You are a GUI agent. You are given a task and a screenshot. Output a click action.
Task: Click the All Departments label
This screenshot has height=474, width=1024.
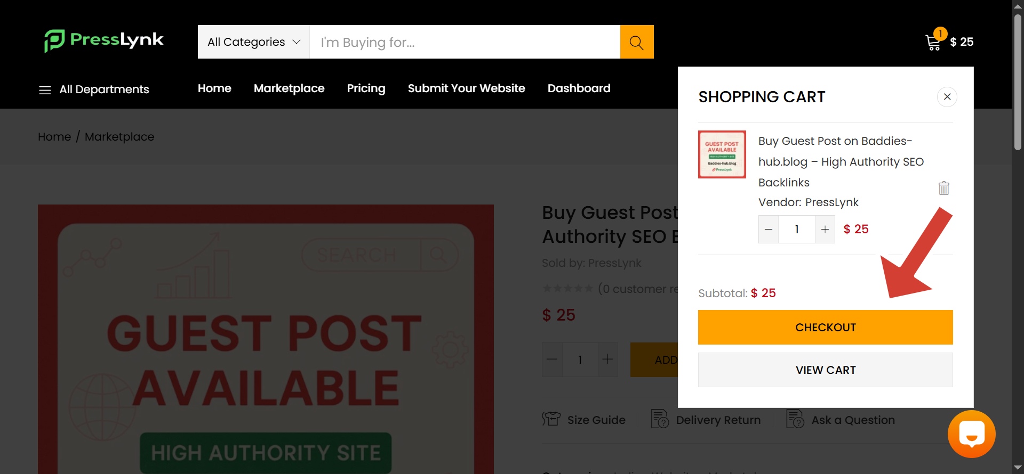(x=105, y=89)
